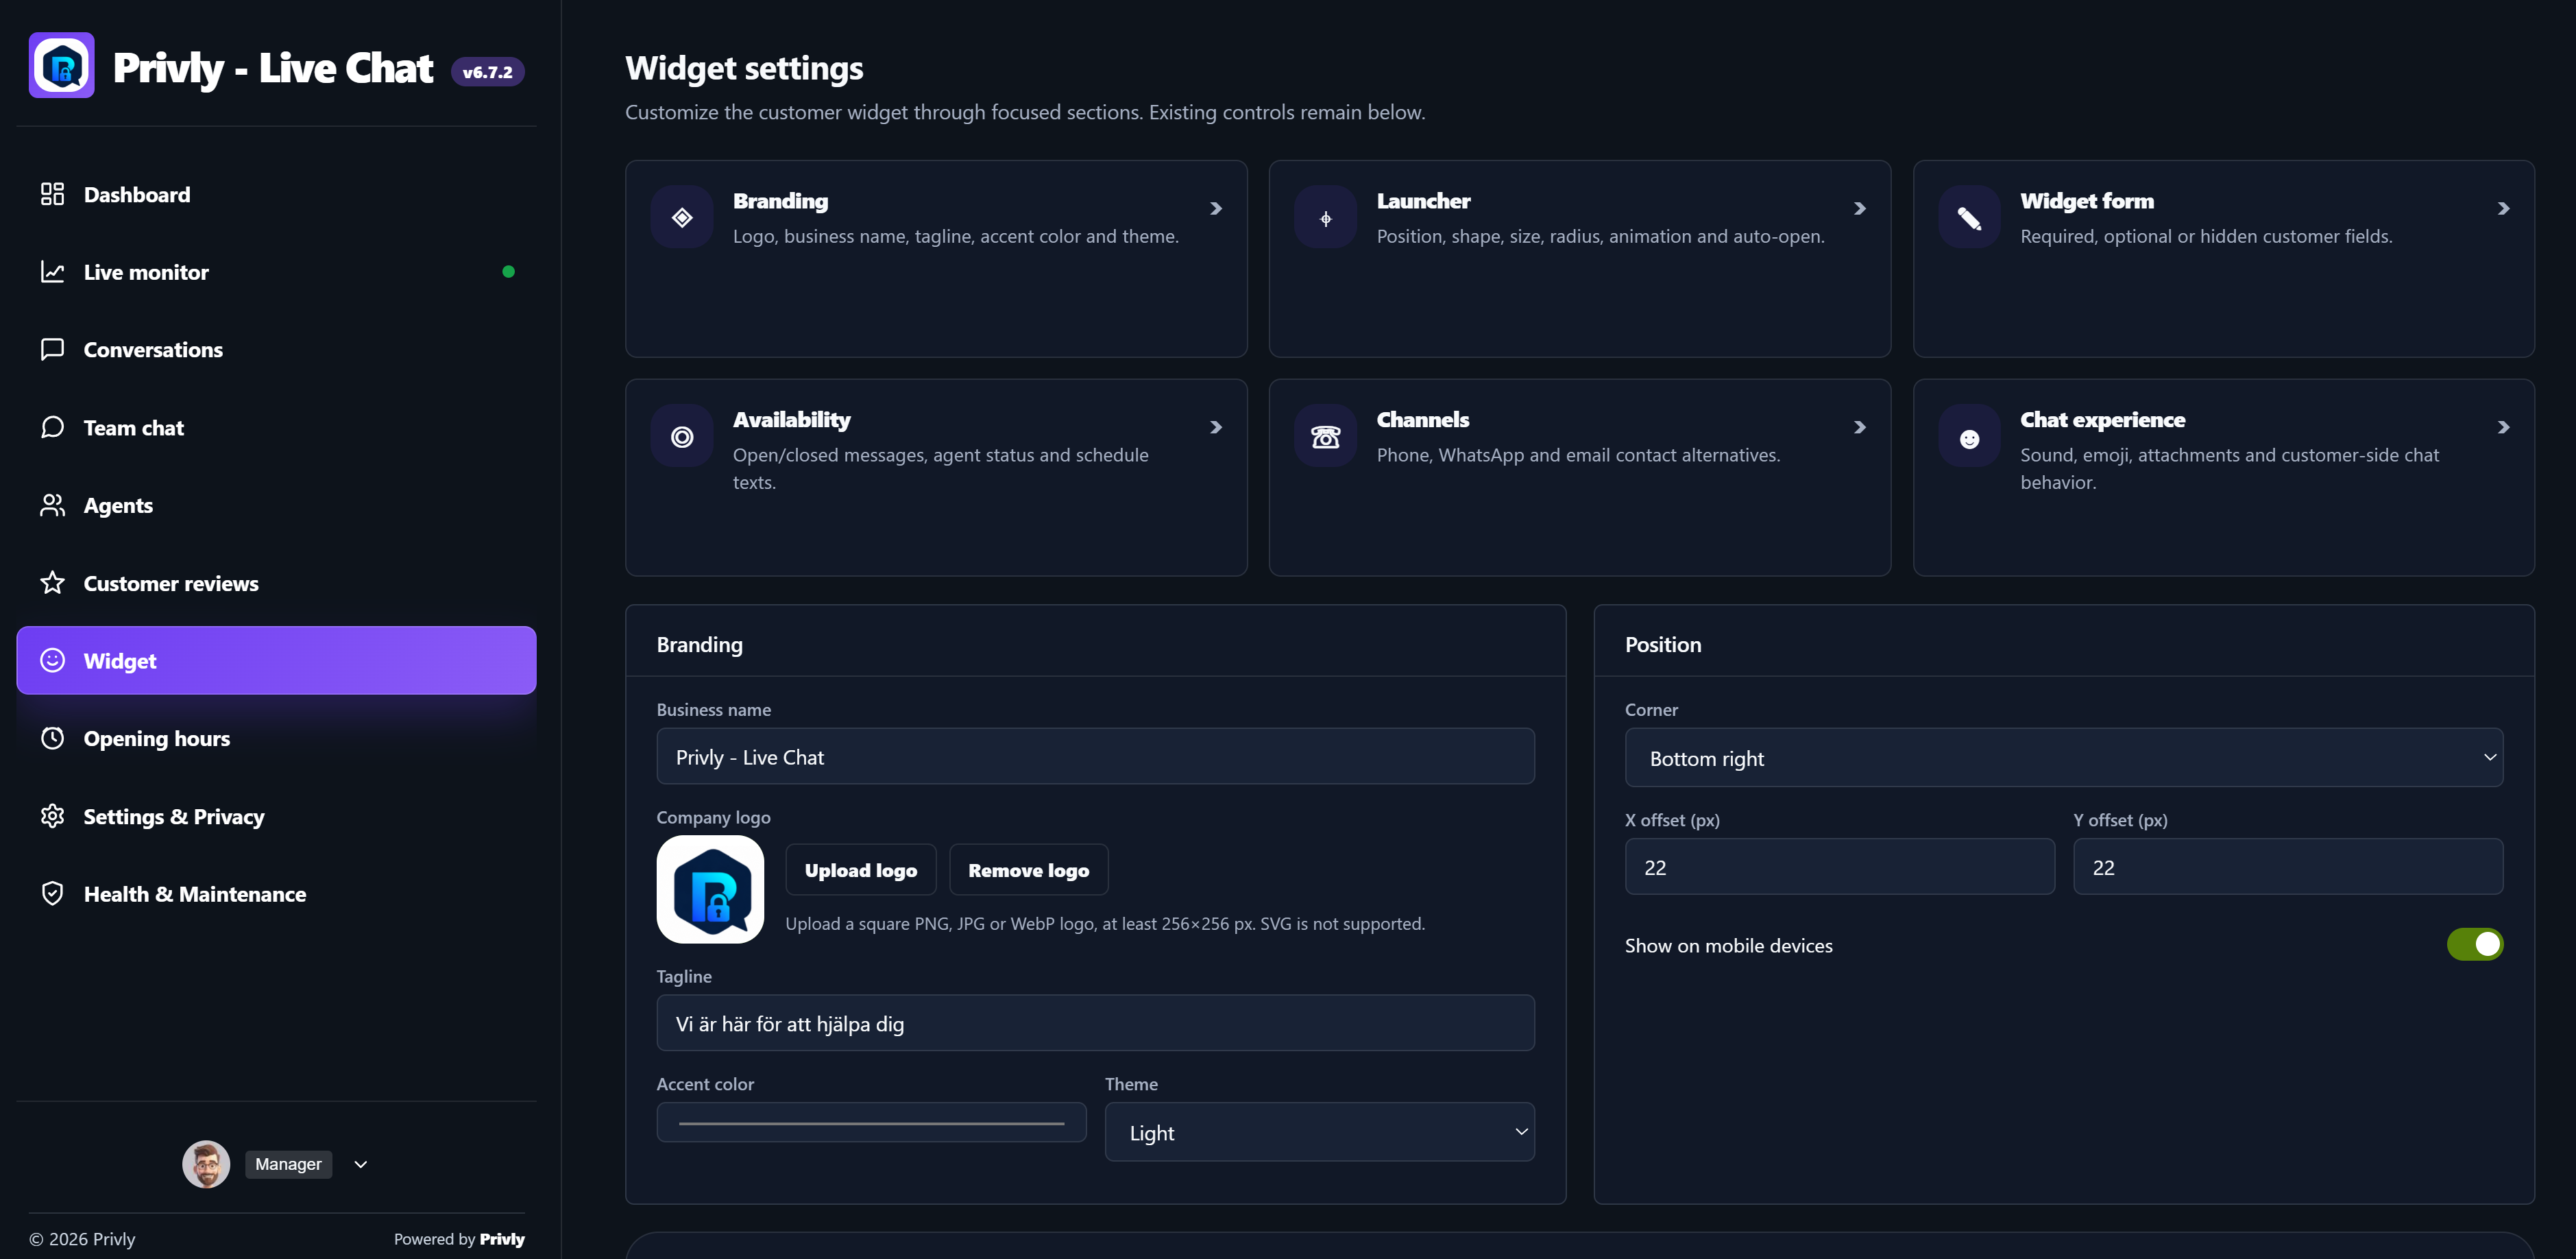
Task: Click the Widget form card chevron arrow
Action: (x=2503, y=208)
